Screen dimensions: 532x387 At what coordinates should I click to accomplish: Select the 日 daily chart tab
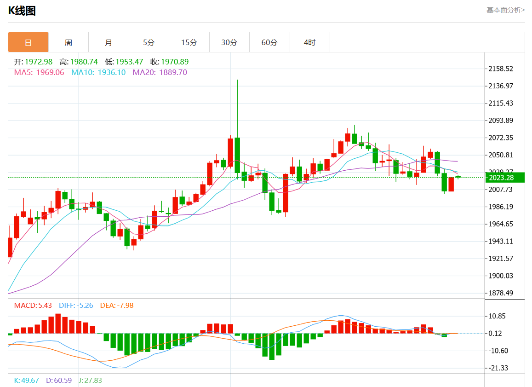[x=28, y=42]
